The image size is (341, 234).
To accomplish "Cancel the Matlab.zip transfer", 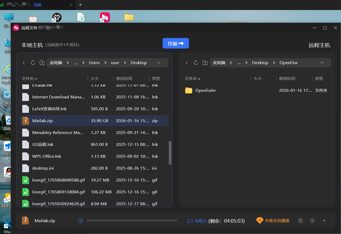I will tap(312, 221).
